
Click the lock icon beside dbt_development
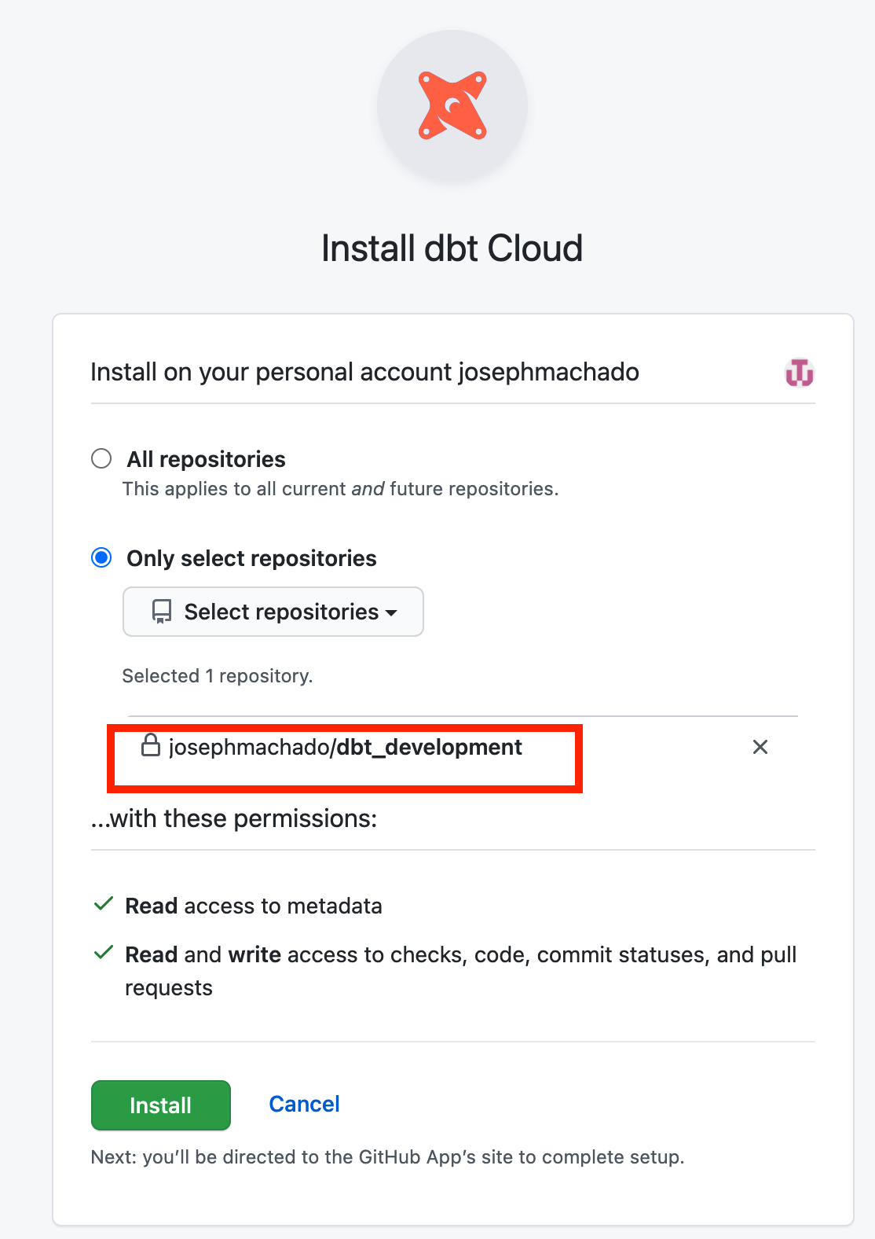pyautogui.click(x=149, y=747)
